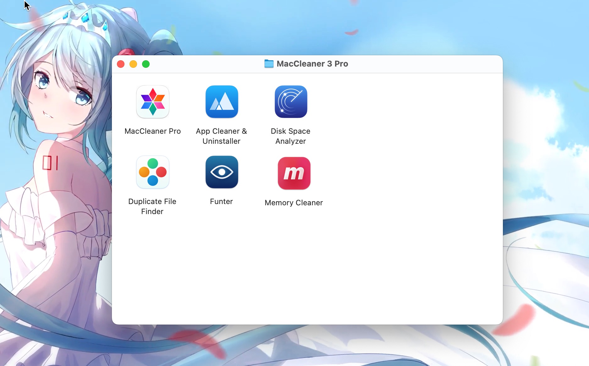Click the "Funter" name label
The height and width of the screenshot is (366, 589).
pos(222,202)
